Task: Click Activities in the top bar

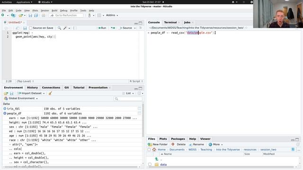Action: click(x=7, y=2)
